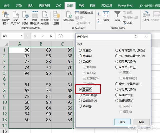
Task: Click cell A13 containing 50
Action: coord(19,120)
